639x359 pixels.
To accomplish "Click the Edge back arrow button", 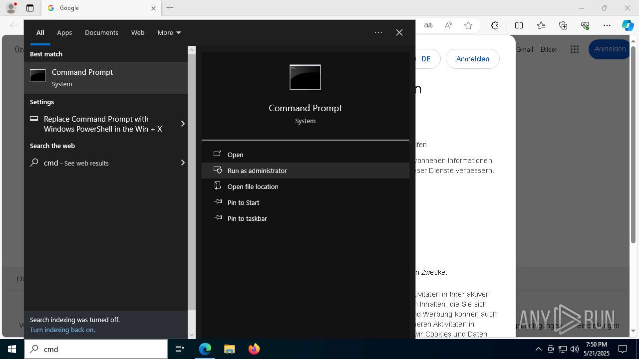I will (x=13, y=25).
